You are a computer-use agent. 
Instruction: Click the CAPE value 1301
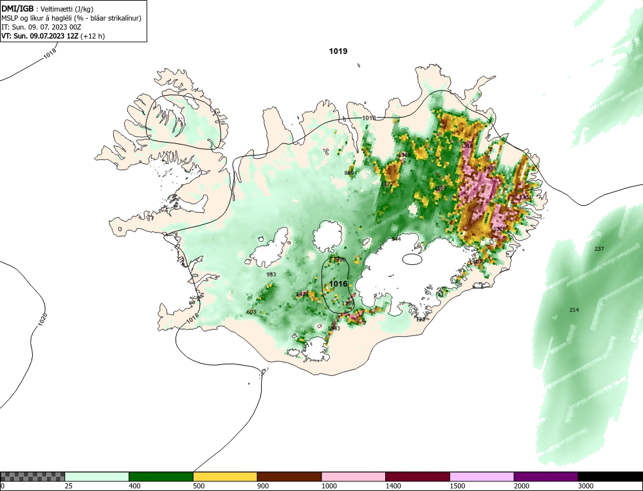[525, 197]
